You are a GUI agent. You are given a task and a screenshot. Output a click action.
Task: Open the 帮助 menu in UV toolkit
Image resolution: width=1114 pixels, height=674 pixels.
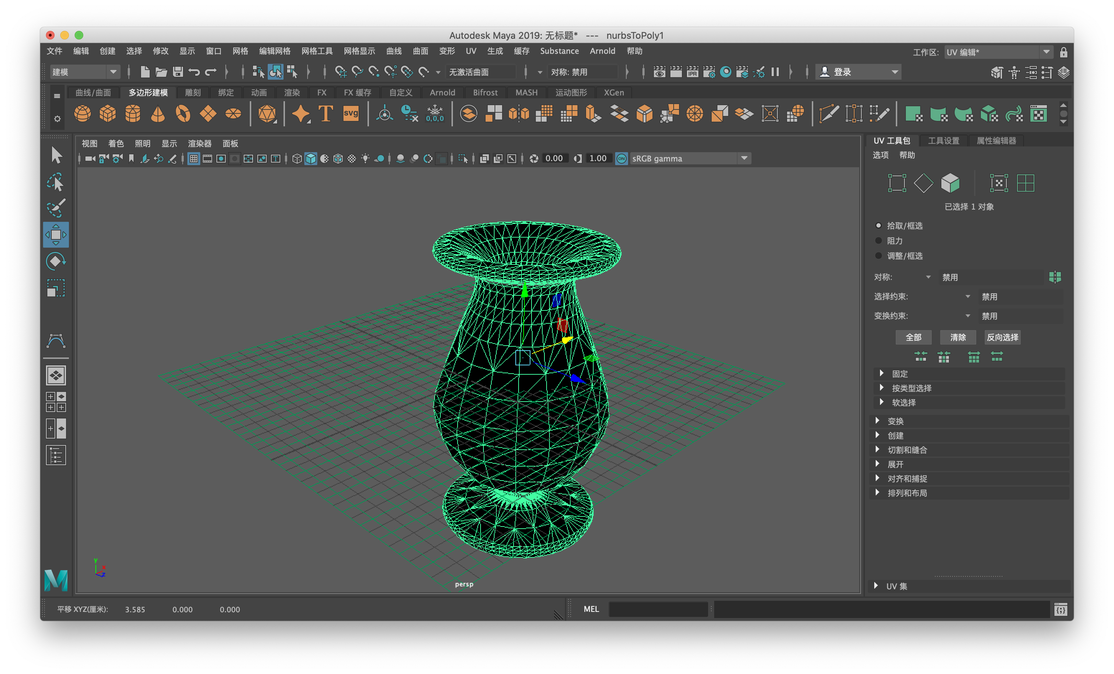coord(907,155)
